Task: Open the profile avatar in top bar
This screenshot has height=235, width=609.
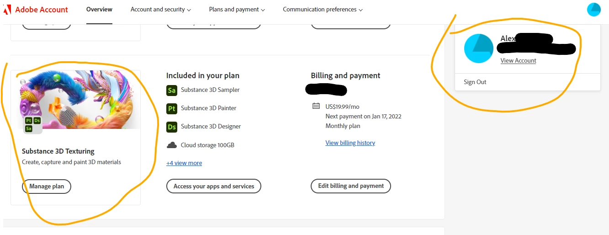Action: tap(593, 10)
